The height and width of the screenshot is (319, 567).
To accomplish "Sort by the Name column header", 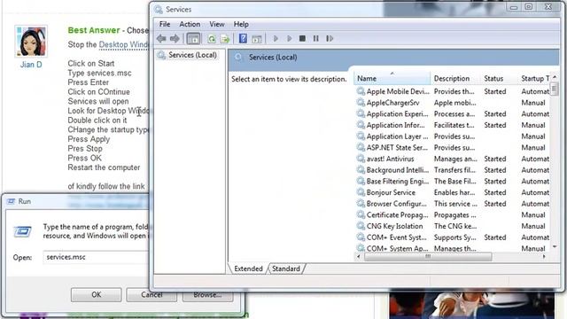I will click(392, 79).
